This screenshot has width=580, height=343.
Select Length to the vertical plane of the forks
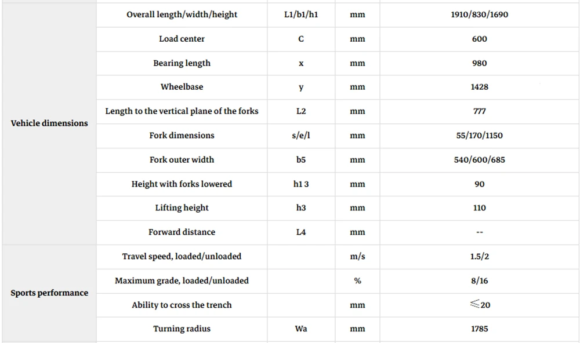click(x=182, y=111)
